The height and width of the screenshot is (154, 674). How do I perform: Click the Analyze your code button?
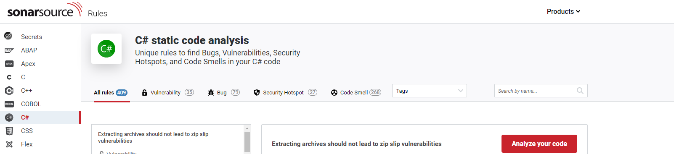[539, 144]
